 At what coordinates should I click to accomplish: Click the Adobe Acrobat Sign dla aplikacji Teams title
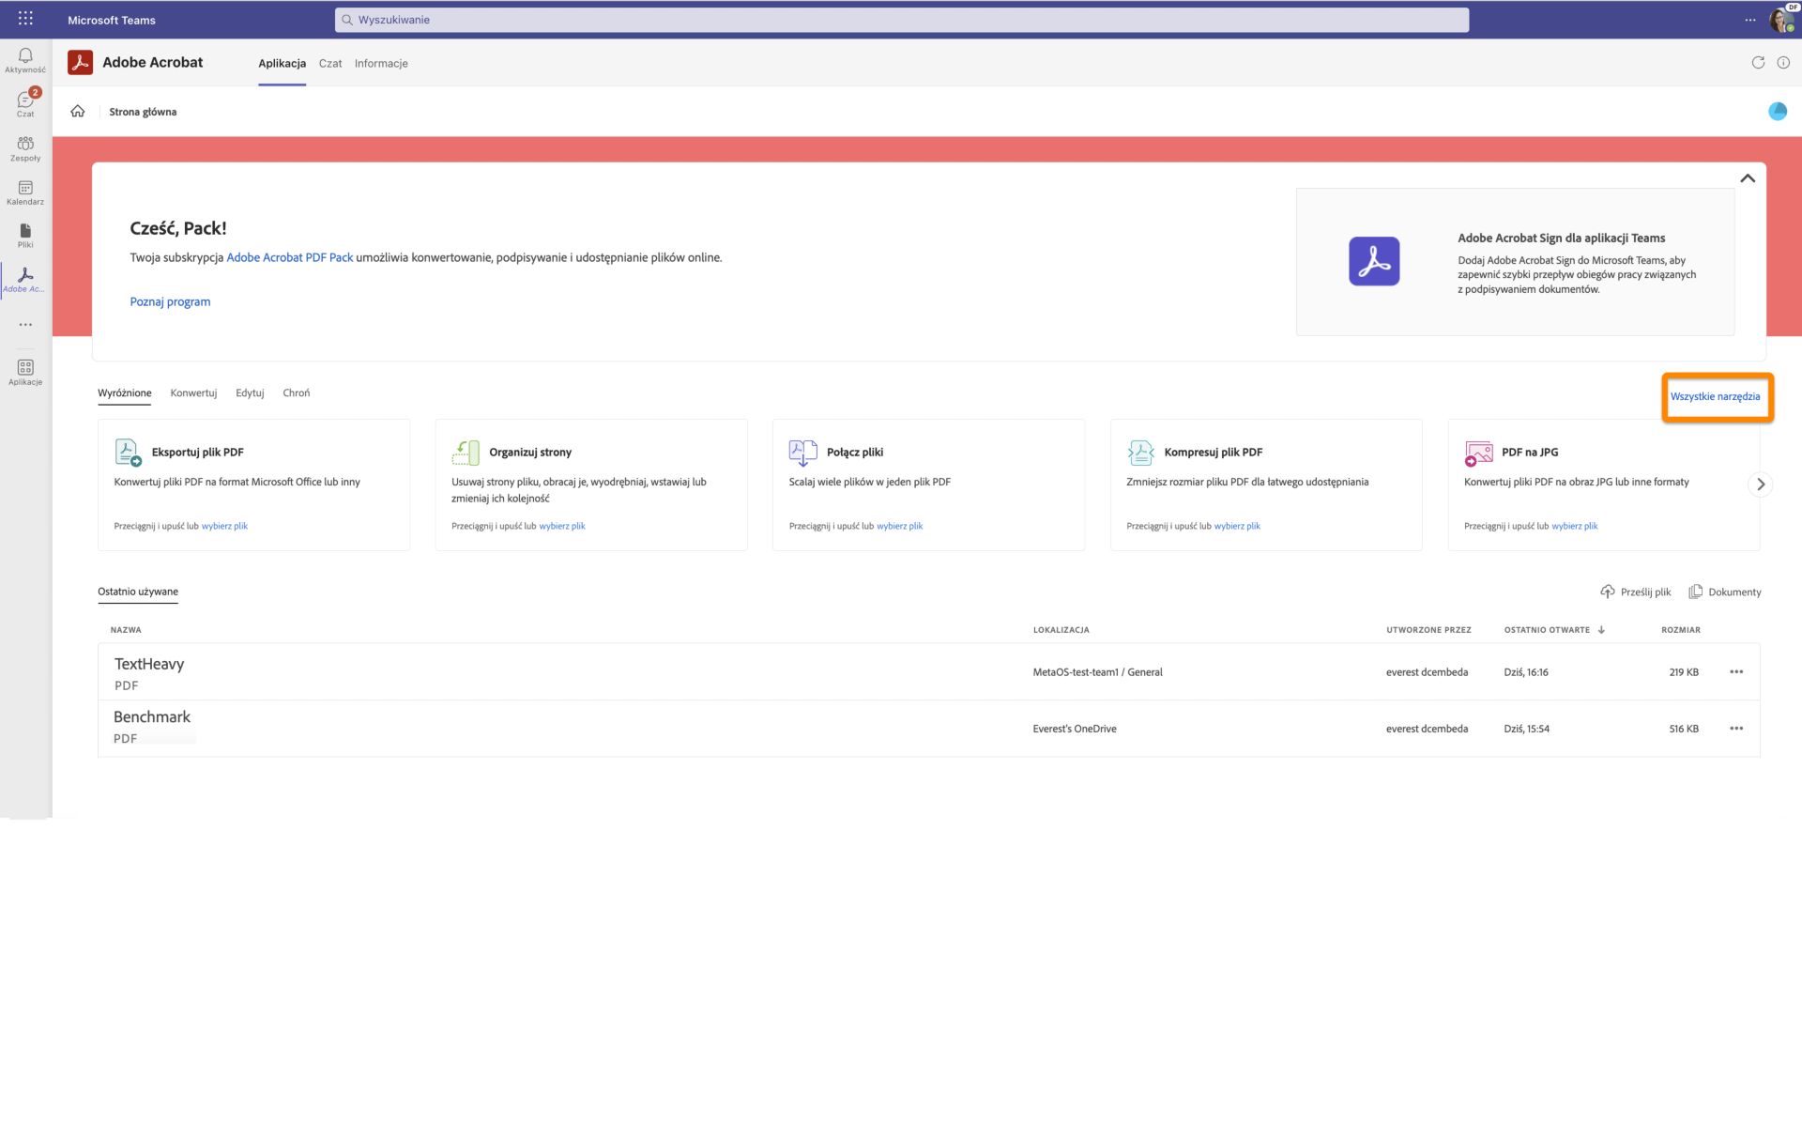(x=1561, y=238)
